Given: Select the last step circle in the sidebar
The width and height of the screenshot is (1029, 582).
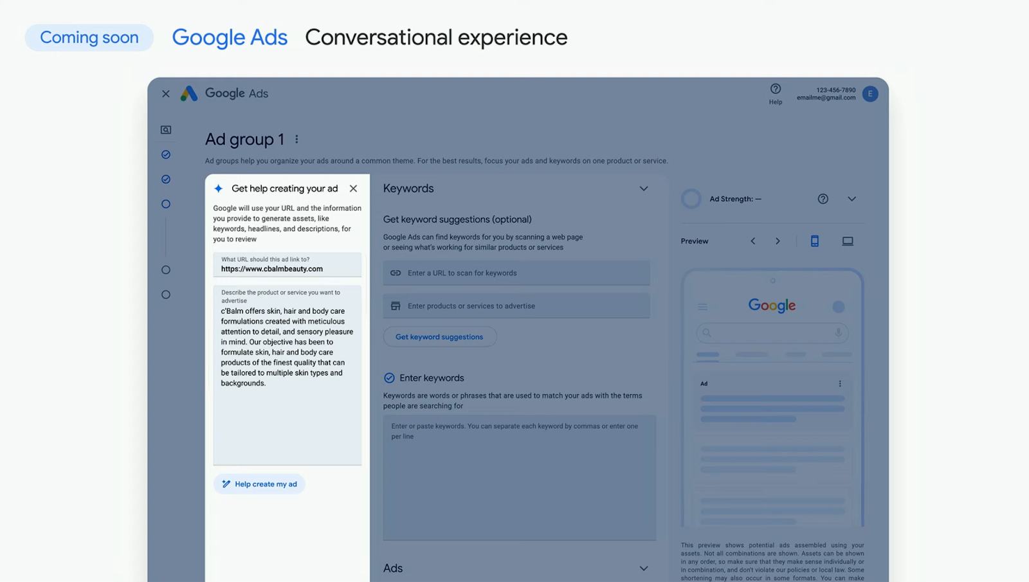Looking at the screenshot, I should coord(166,295).
